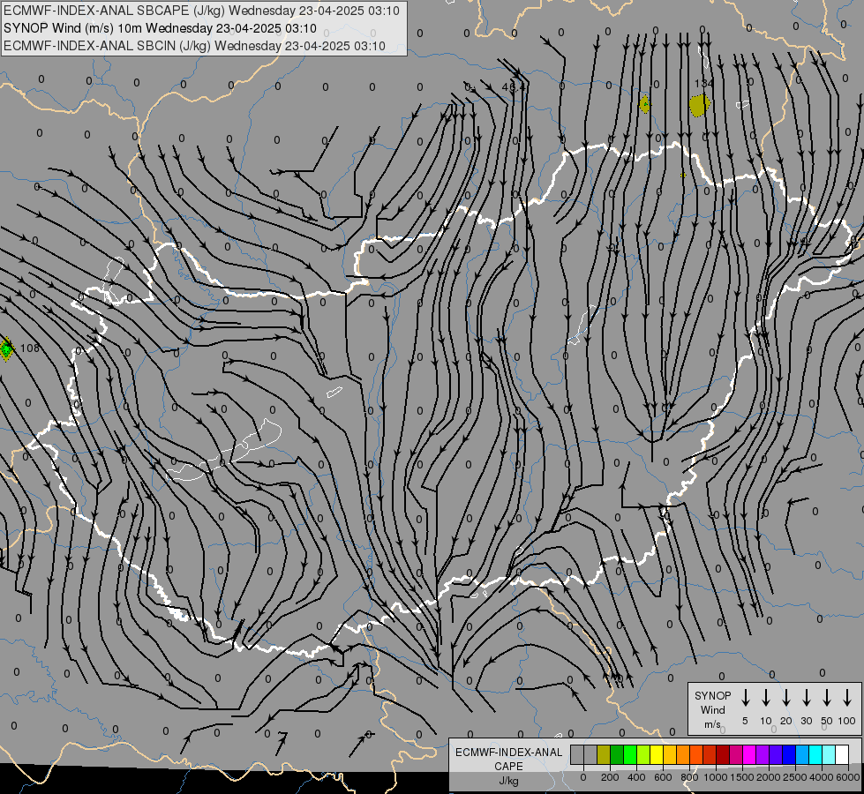Click the 200 tick label on CAPE scale
The width and height of the screenshot is (864, 794).
[610, 777]
